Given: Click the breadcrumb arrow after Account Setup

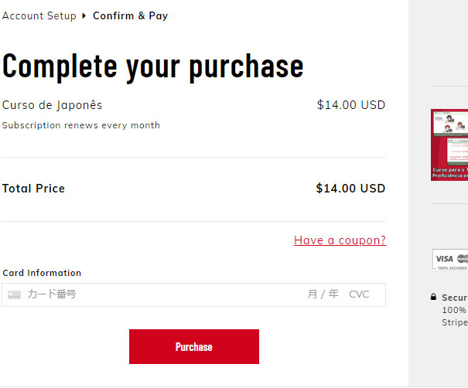Looking at the screenshot, I should click(x=84, y=15).
